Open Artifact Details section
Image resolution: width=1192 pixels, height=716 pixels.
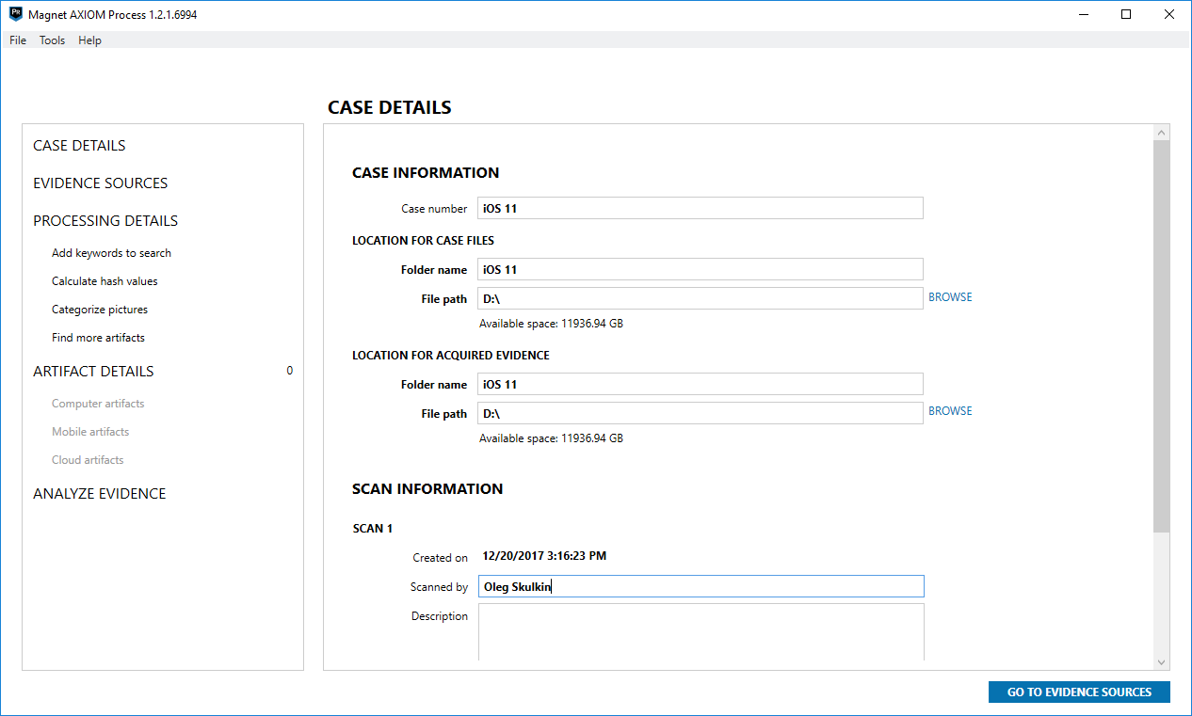click(93, 372)
